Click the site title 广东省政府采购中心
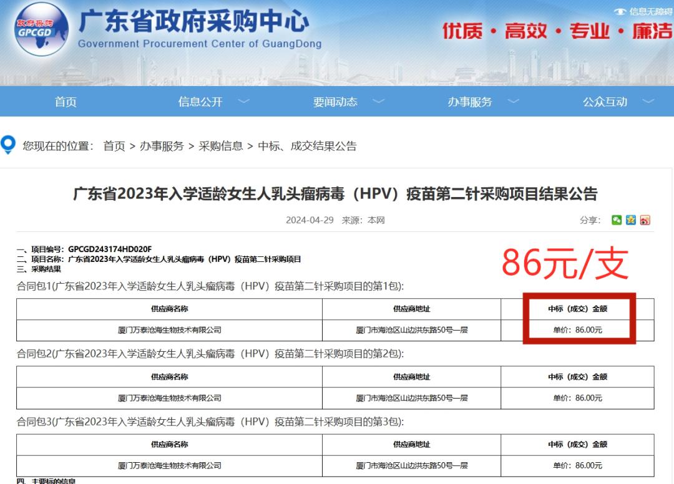 pyautogui.click(x=193, y=22)
